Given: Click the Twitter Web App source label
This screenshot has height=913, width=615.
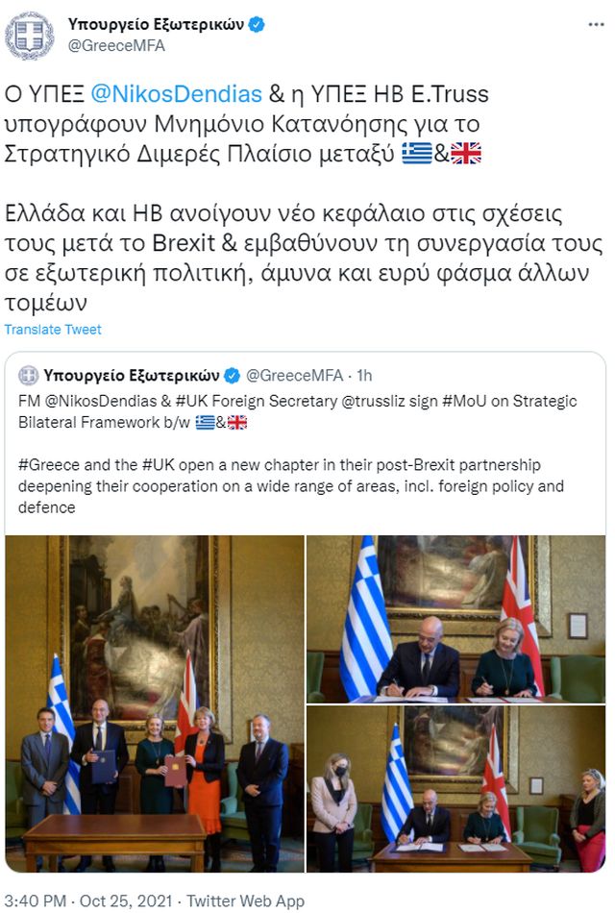Looking at the screenshot, I should point(245,901).
